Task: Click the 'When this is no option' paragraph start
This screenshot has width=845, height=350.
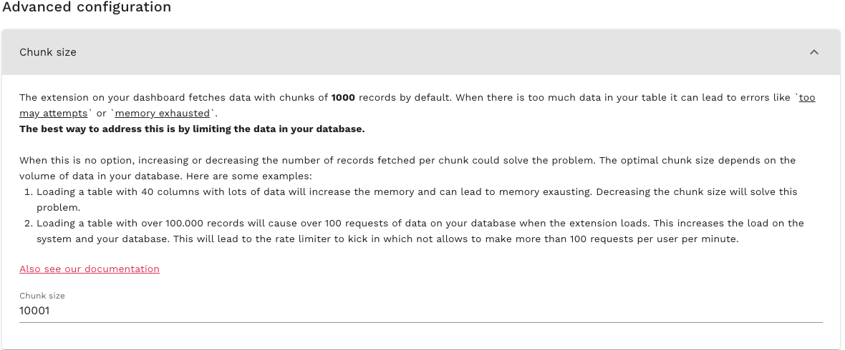Action: coord(72,160)
